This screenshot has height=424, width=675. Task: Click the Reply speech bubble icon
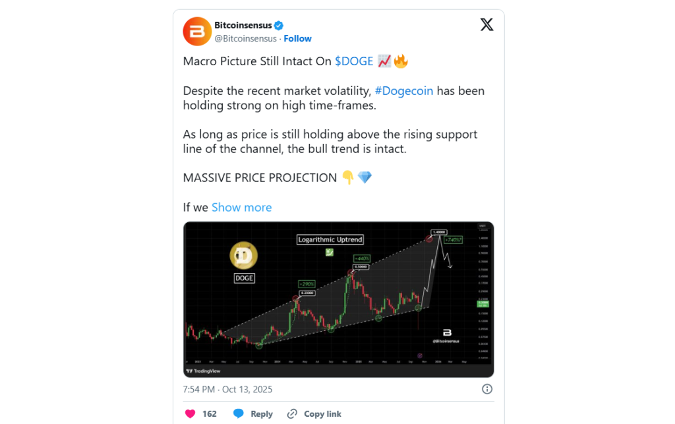click(239, 414)
